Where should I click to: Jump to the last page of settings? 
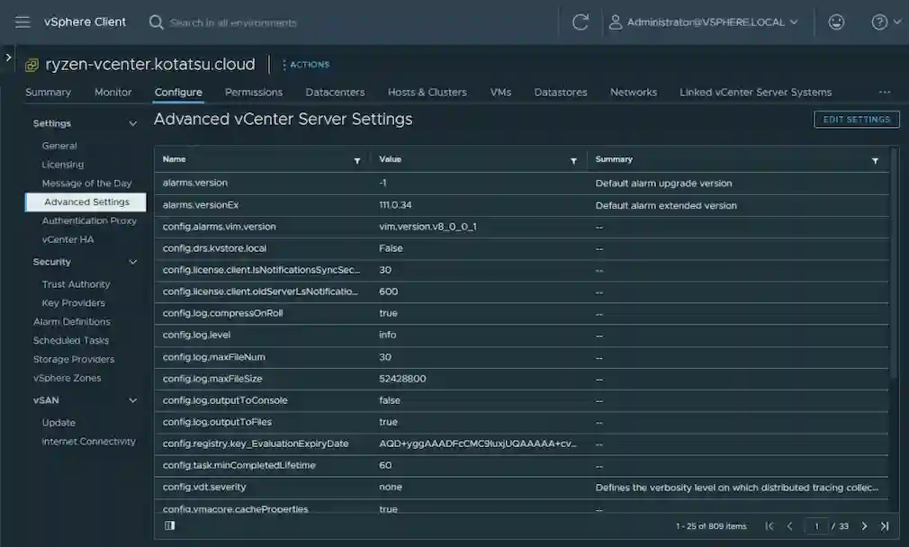[885, 526]
